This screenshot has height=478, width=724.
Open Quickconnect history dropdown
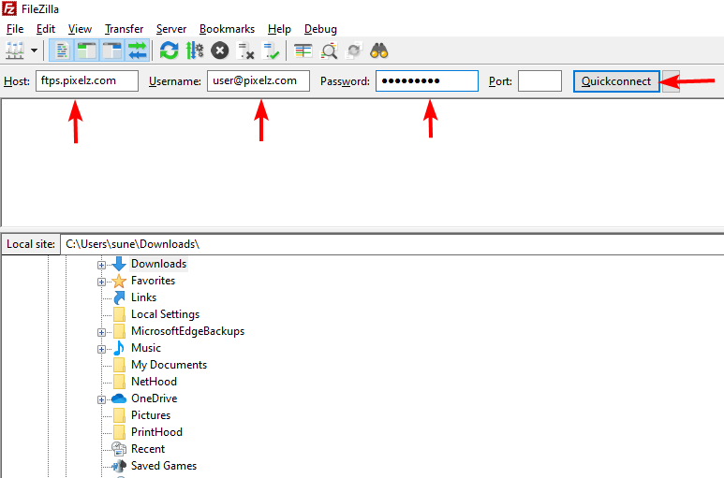tap(671, 81)
